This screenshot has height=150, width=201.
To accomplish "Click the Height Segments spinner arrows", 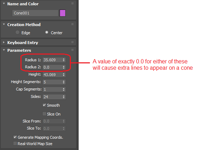I will [63, 82].
